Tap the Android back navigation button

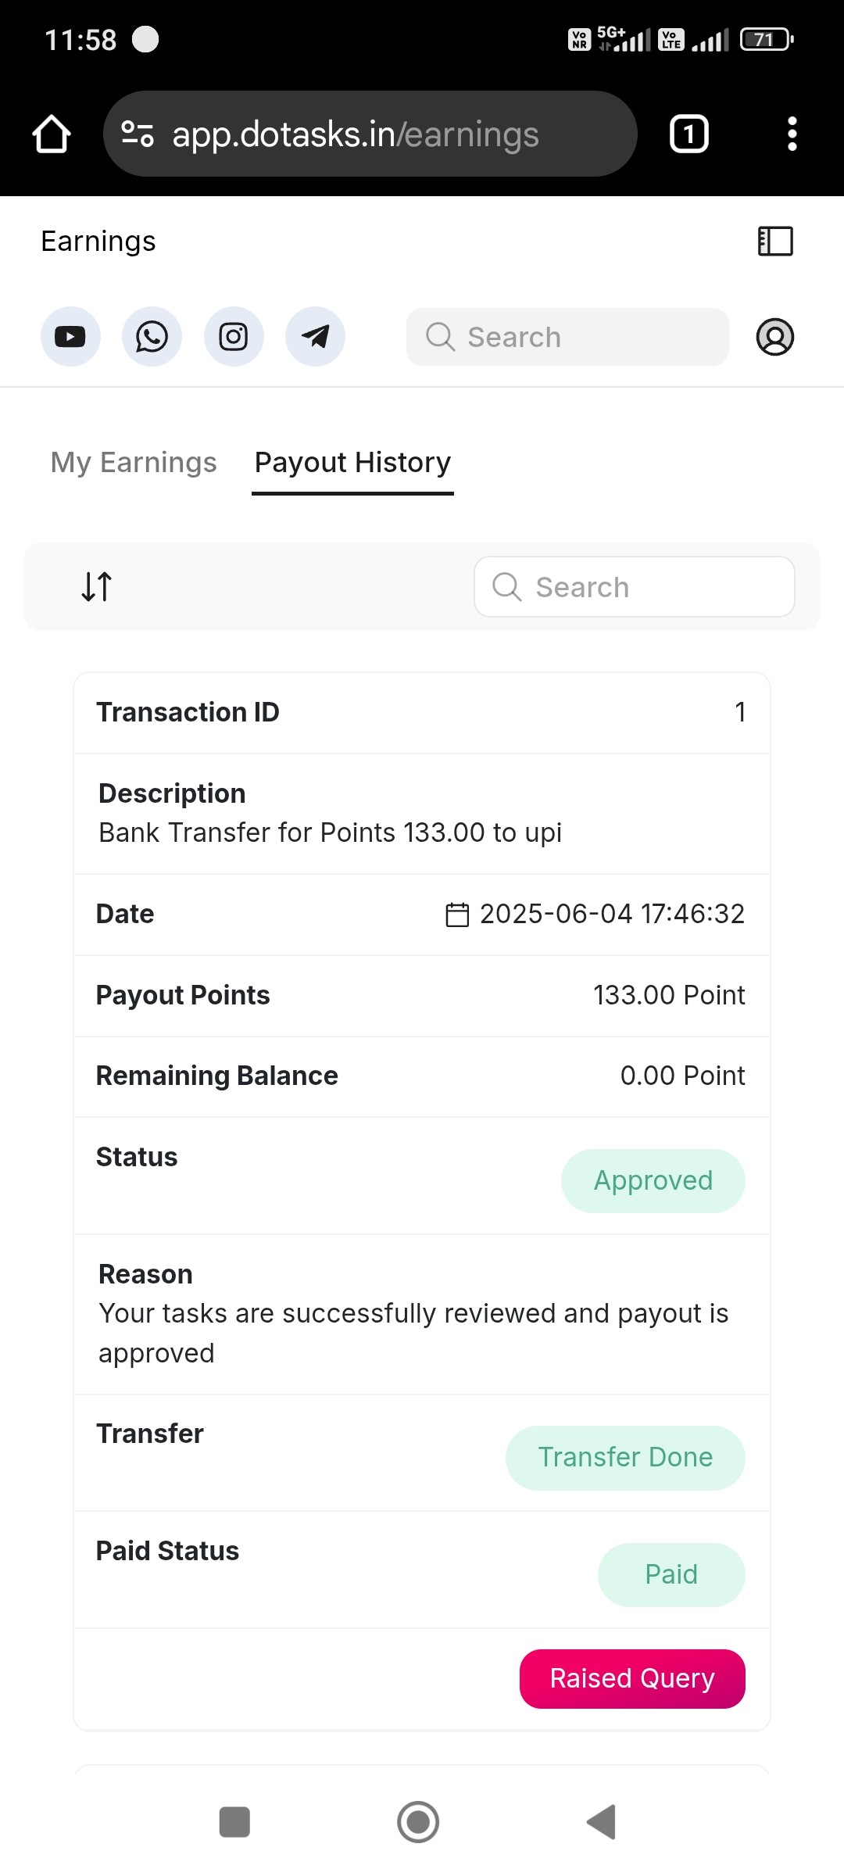pos(602,1822)
